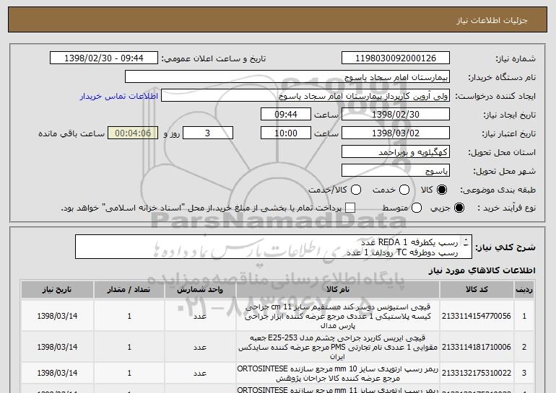The image size is (556, 393).
Task: Click the تعداد / مقدار column header
Action: click(129, 290)
